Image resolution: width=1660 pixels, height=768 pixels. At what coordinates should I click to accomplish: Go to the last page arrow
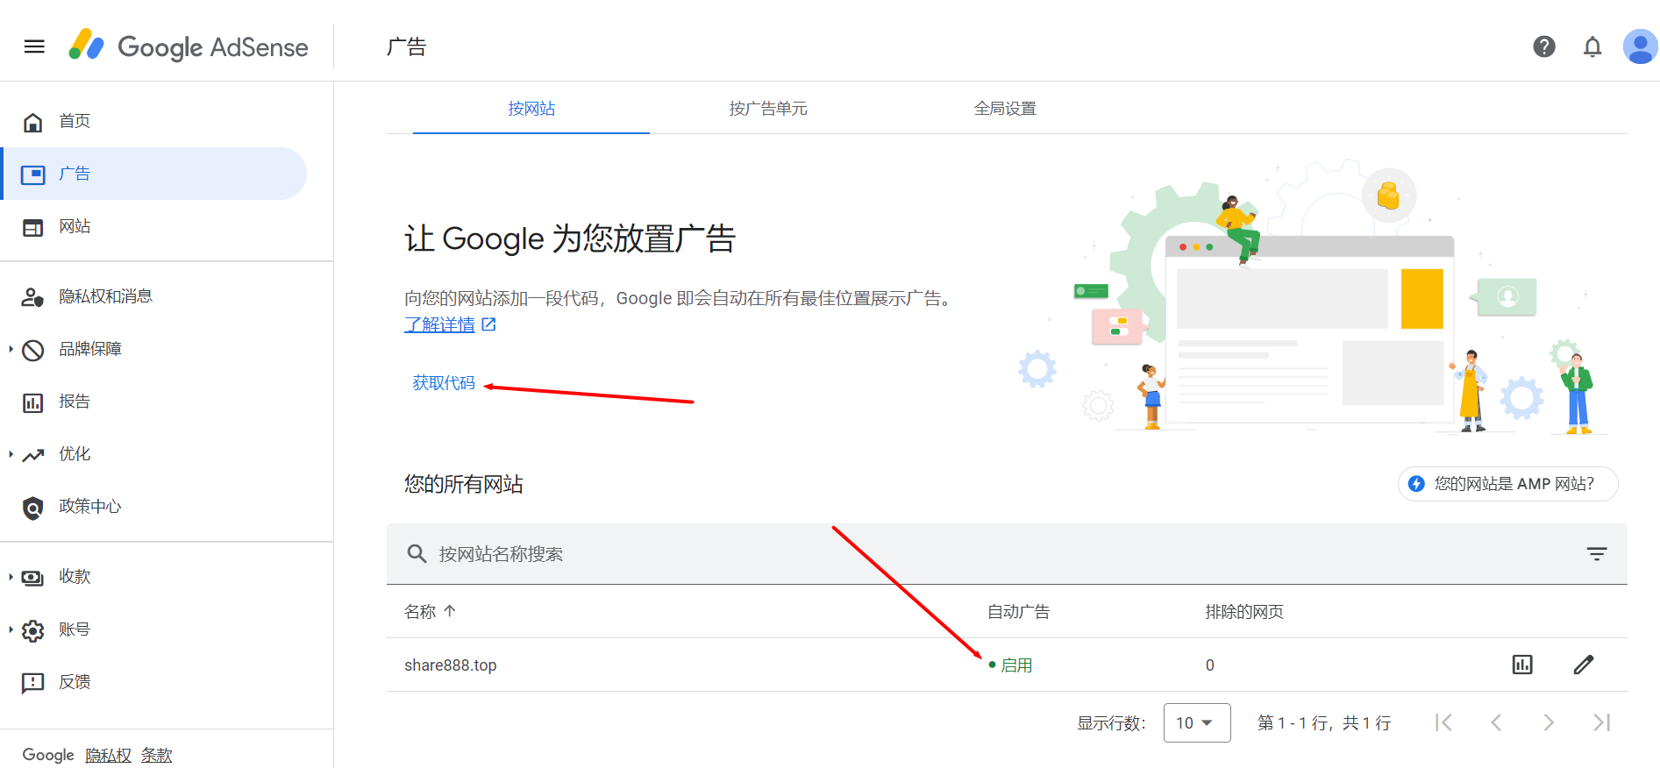click(x=1601, y=722)
